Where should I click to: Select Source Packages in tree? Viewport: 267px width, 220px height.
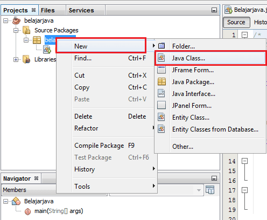click(x=57, y=30)
